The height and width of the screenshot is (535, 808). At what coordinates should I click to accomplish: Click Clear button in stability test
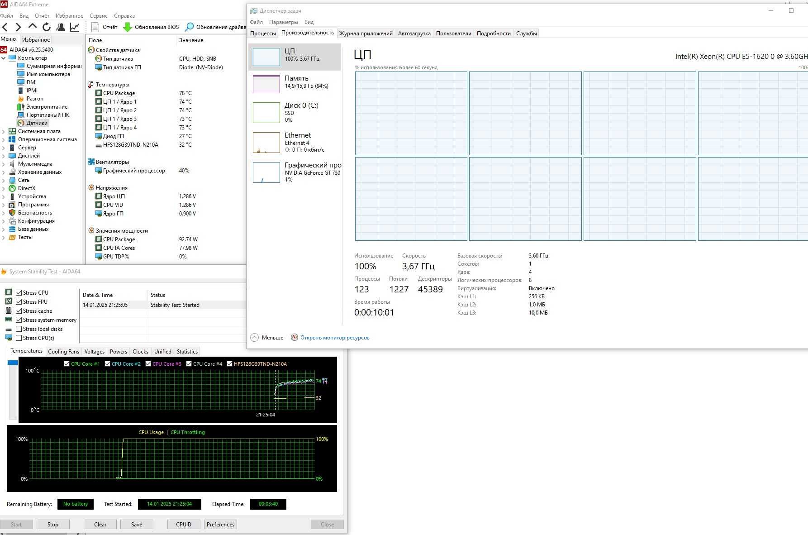coord(100,525)
